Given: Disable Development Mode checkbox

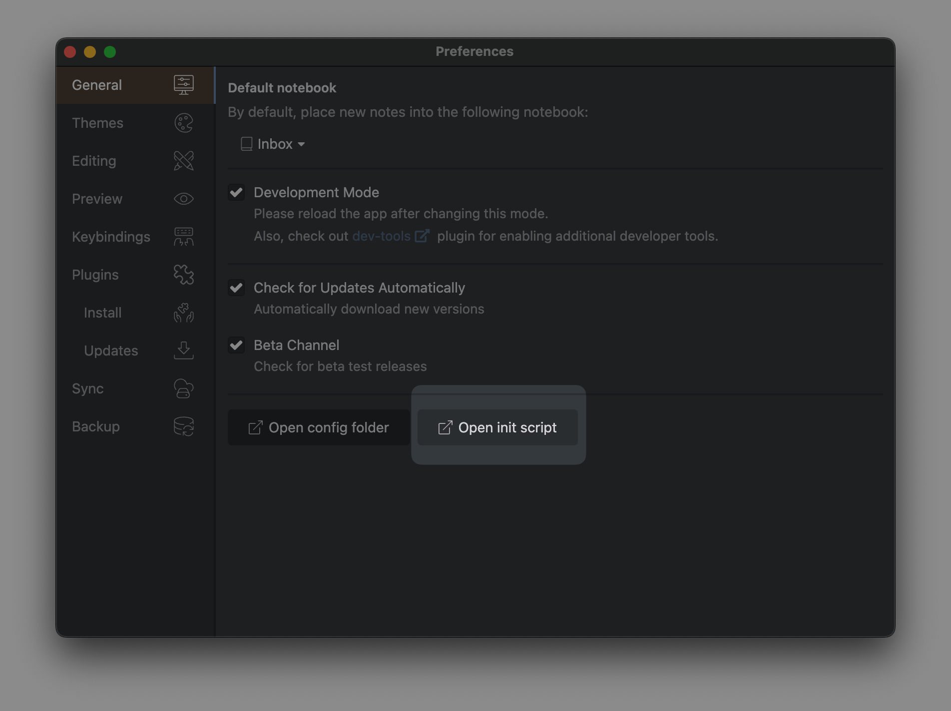Looking at the screenshot, I should 236,193.
